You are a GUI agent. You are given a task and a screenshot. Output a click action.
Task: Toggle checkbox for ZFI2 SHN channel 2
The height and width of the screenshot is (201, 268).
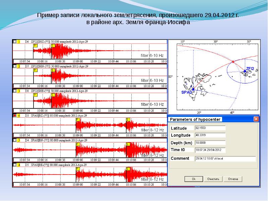coord(15,66)
